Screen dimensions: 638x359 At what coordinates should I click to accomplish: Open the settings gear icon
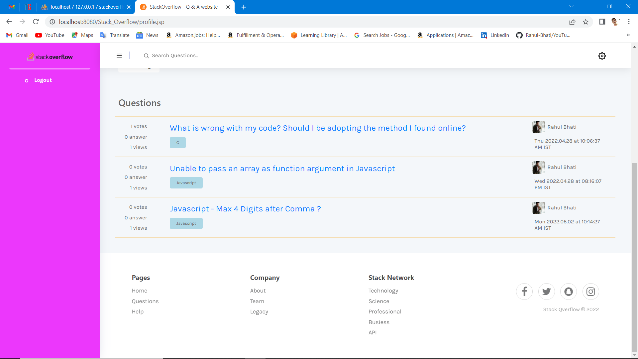pyautogui.click(x=602, y=56)
